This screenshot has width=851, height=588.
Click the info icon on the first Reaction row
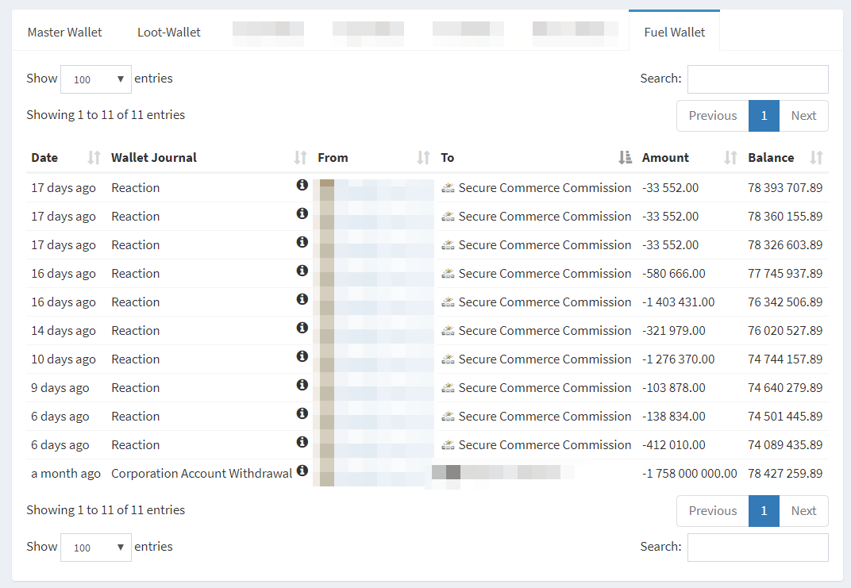click(302, 184)
